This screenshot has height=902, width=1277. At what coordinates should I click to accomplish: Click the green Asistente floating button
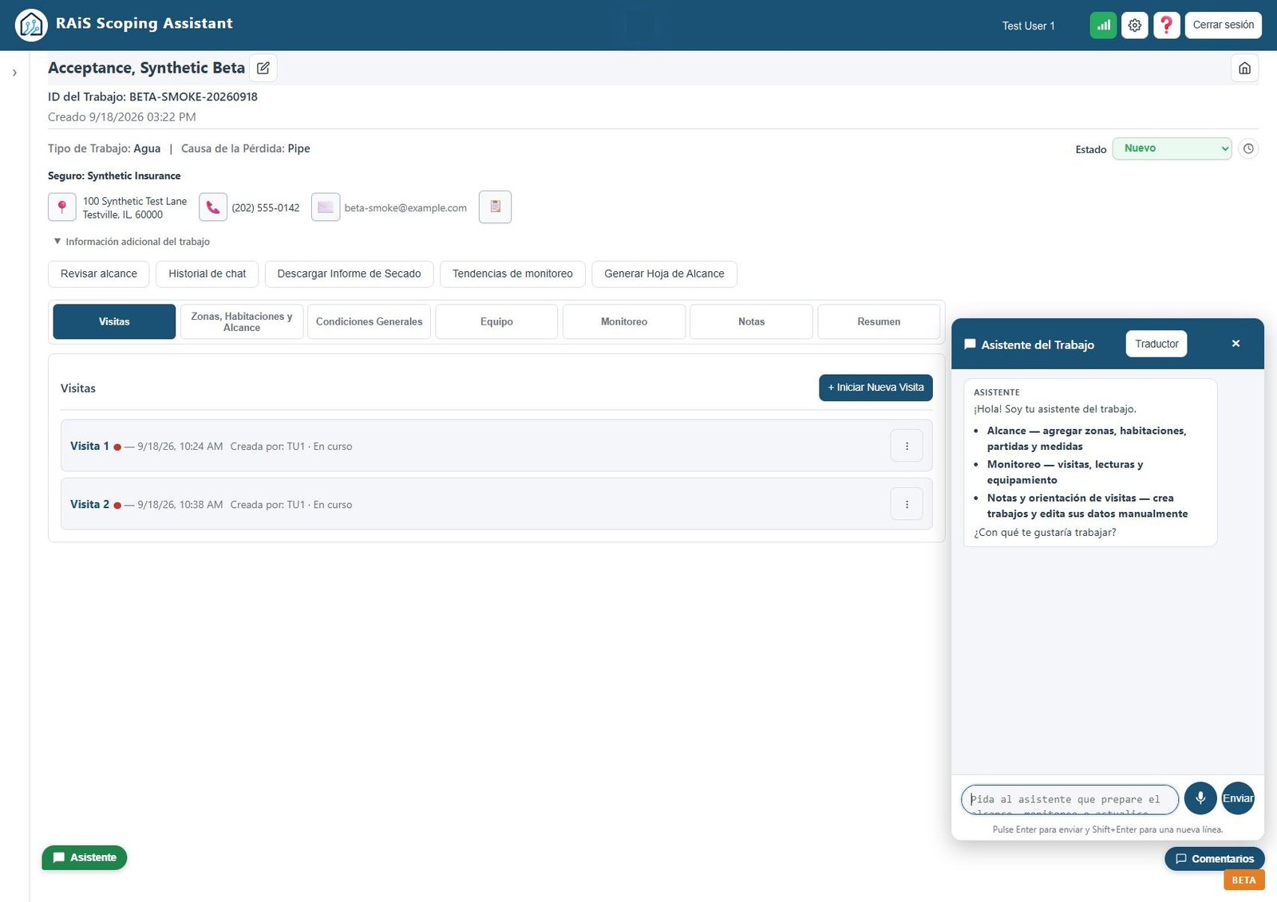pos(85,857)
